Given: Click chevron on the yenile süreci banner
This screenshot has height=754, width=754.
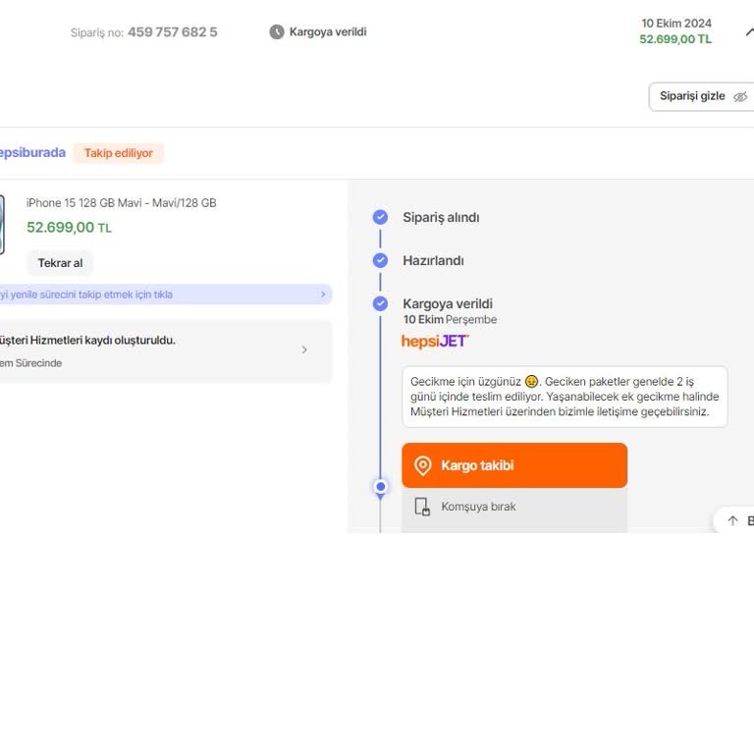Looking at the screenshot, I should (x=323, y=295).
